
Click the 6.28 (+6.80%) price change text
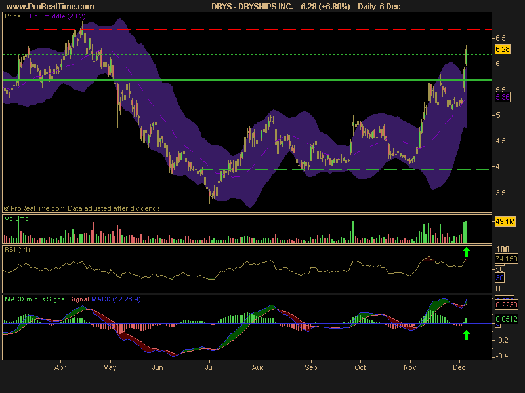325,7
